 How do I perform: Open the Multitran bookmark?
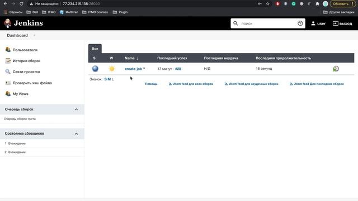click(69, 12)
